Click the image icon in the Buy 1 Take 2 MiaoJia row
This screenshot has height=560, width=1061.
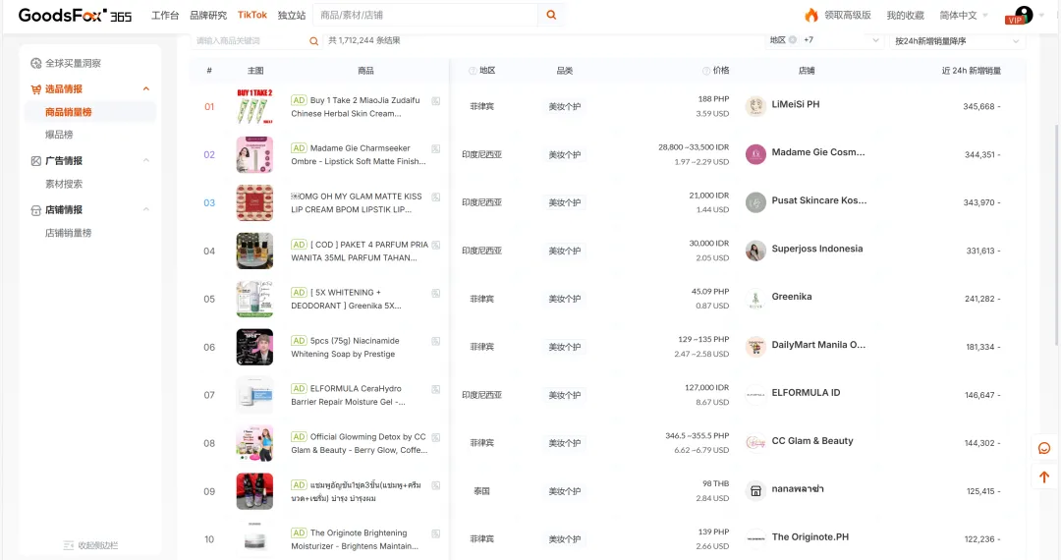436,101
